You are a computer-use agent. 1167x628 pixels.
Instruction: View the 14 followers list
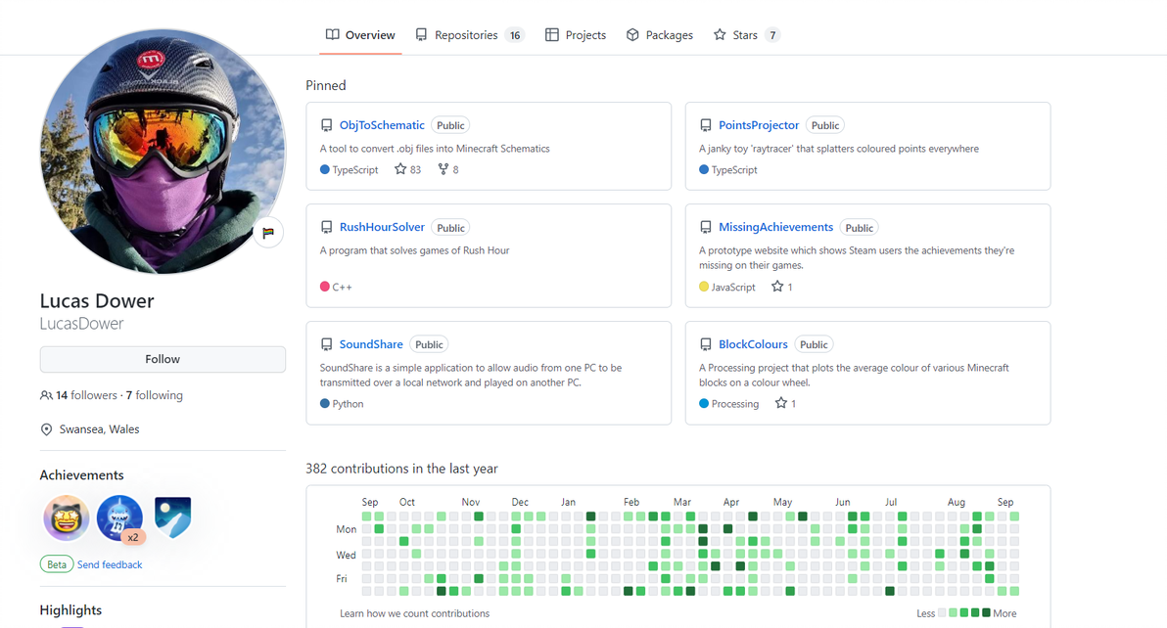tap(86, 395)
